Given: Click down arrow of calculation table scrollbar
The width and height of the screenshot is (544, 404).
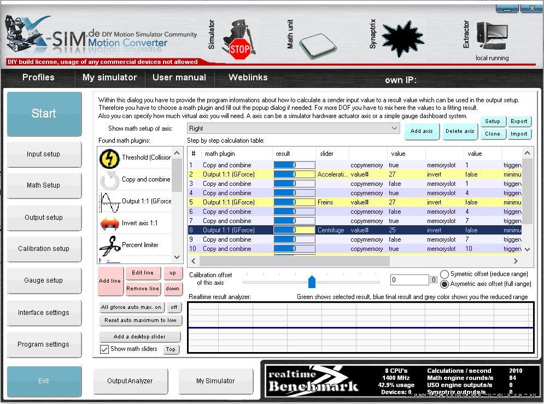Looking at the screenshot, I should click(527, 249).
